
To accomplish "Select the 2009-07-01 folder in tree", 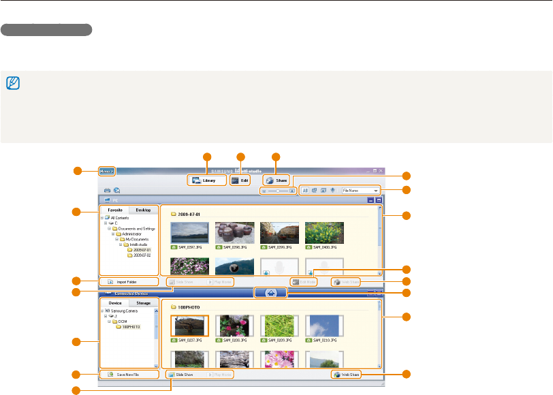I will pos(139,250).
